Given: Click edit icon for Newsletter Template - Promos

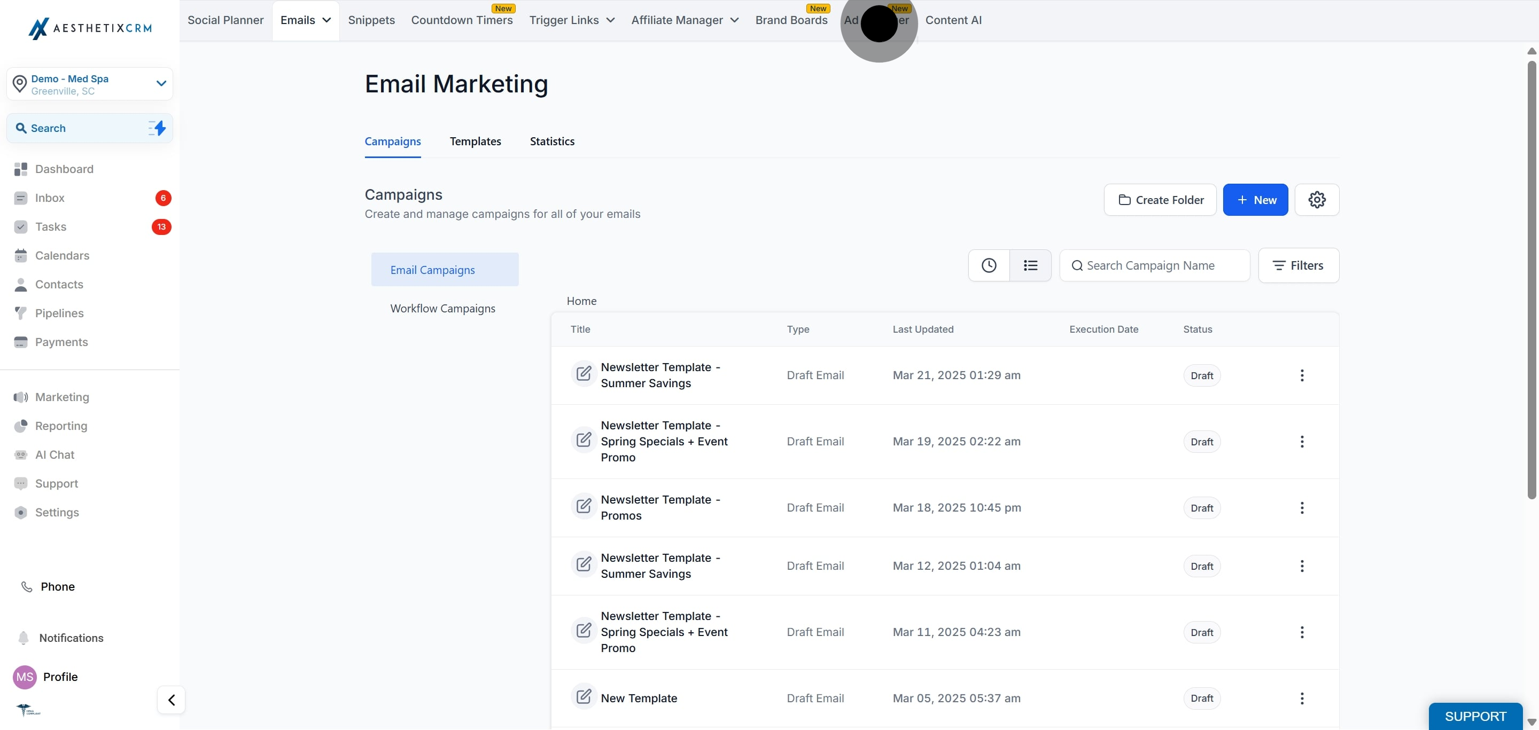Looking at the screenshot, I should tap(584, 506).
